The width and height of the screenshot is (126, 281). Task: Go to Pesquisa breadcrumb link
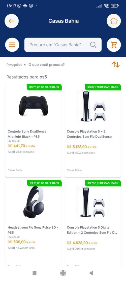coord(14,65)
